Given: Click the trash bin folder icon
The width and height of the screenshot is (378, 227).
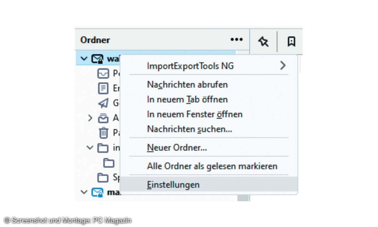Looking at the screenshot, I should pos(103,133).
